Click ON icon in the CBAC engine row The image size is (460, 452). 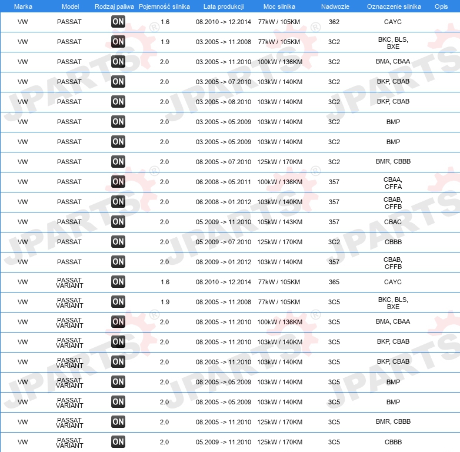[118, 222]
